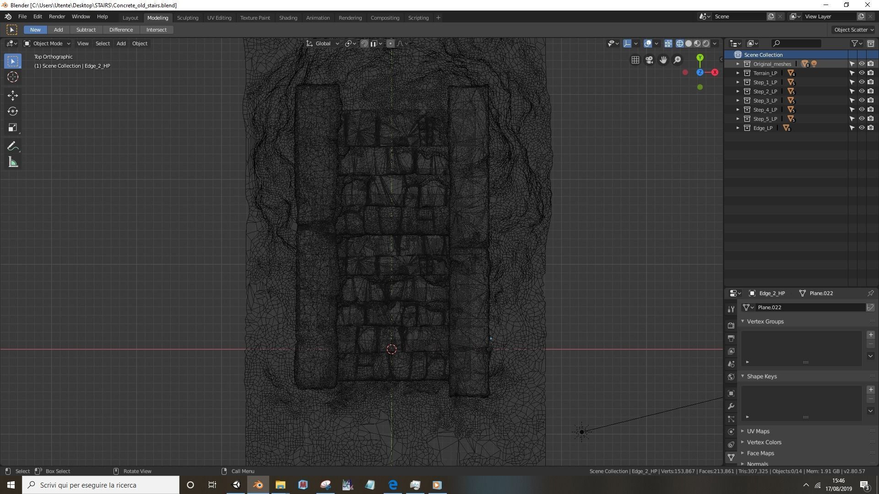Open the Windows Start menu
This screenshot has height=494, width=879.
11,485
